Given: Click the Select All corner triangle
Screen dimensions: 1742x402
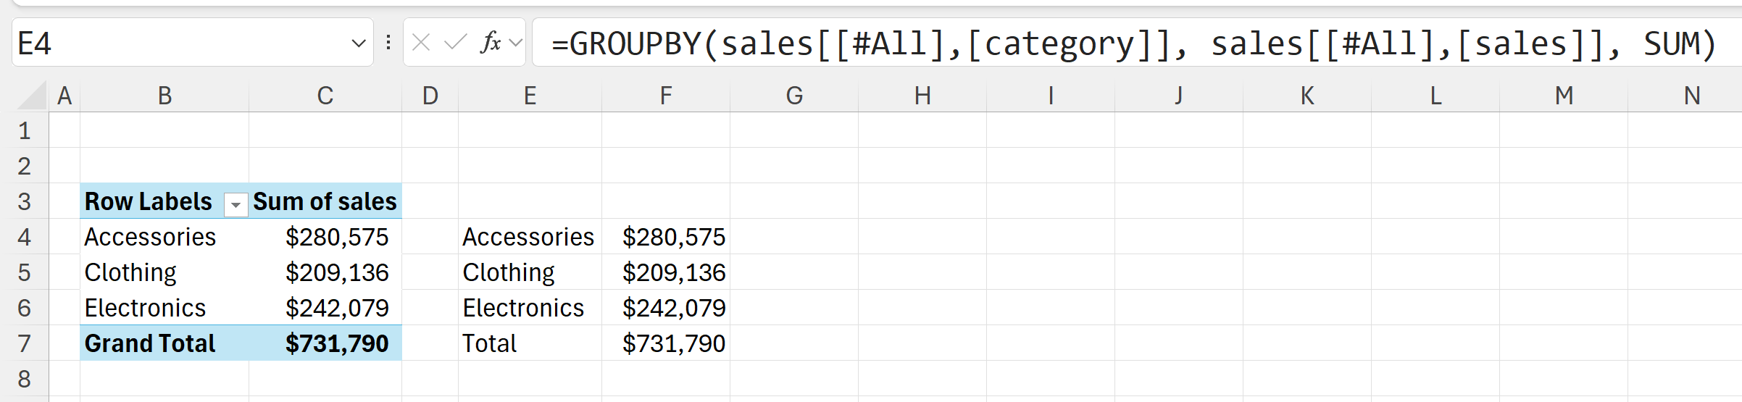Looking at the screenshot, I should 33,96.
